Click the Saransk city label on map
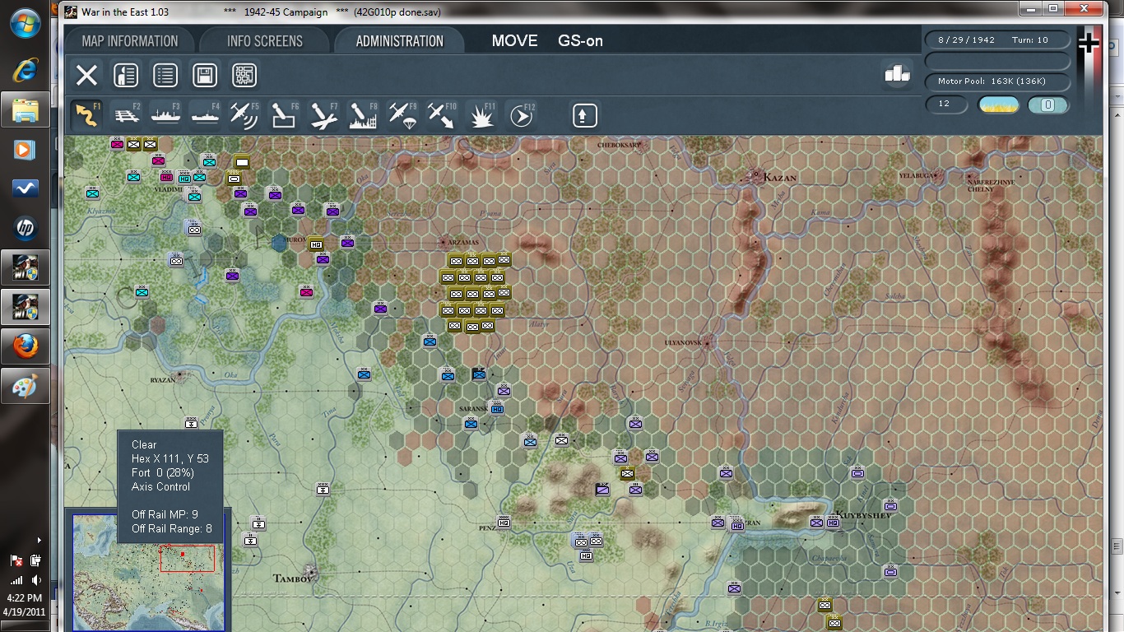 coord(474,407)
